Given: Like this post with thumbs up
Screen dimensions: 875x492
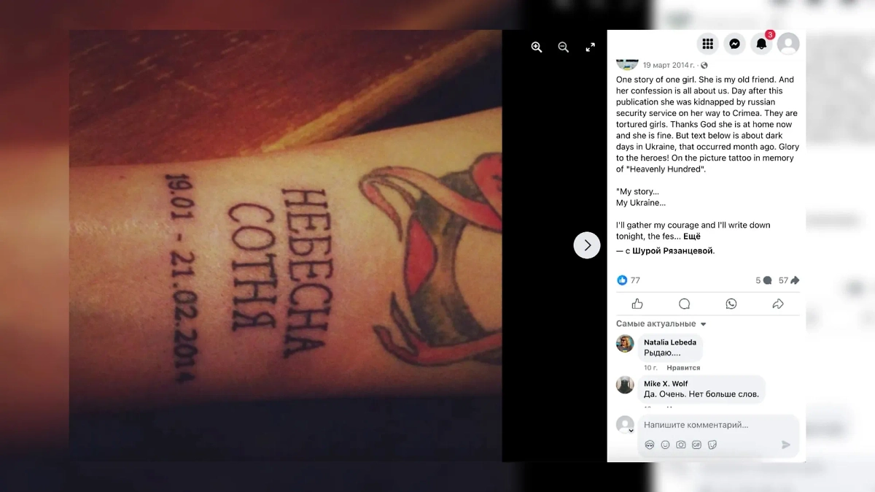Looking at the screenshot, I should 637,304.
